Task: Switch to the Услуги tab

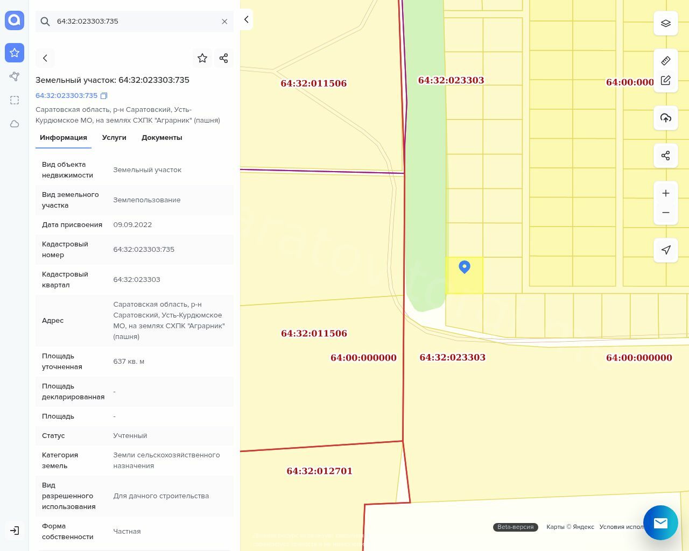Action: pyautogui.click(x=114, y=138)
